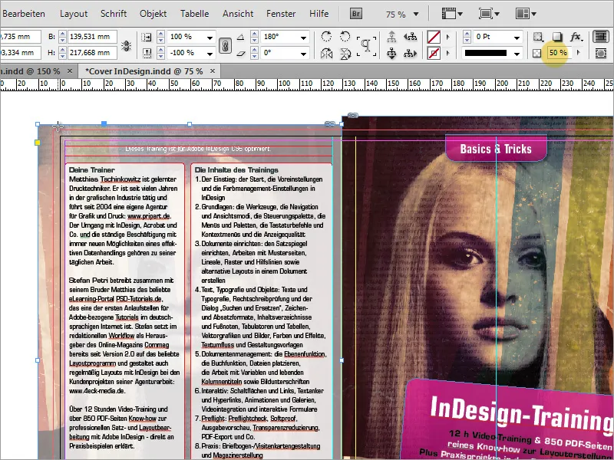Open effects via fx icon
Image resolution: width=614 pixels, height=460 pixels.
[576, 37]
